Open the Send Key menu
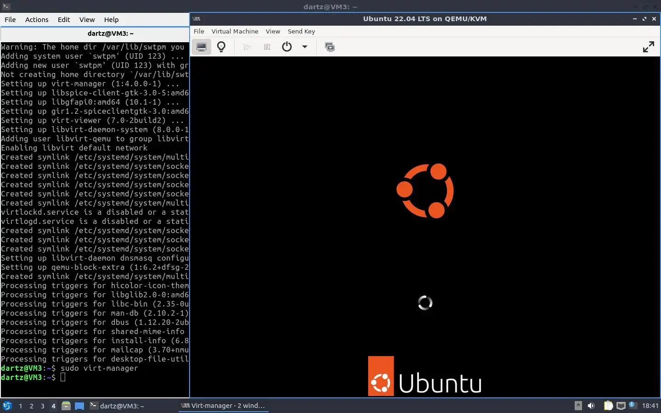The height and width of the screenshot is (413, 661). [301, 31]
